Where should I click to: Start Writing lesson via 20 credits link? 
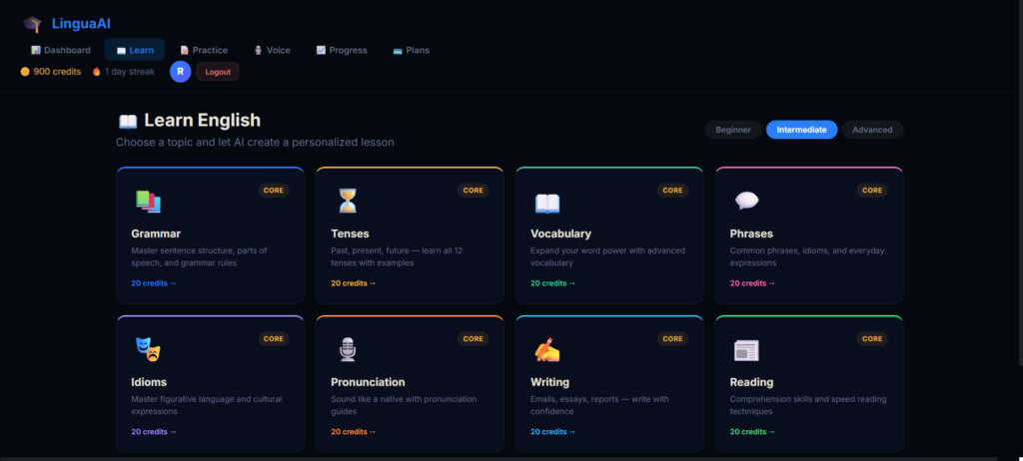point(552,432)
